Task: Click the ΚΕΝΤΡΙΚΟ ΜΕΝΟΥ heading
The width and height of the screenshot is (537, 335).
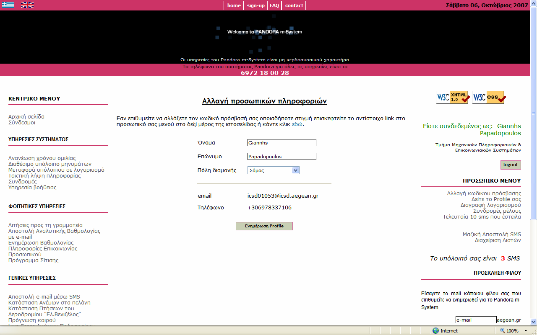Action: (34, 99)
